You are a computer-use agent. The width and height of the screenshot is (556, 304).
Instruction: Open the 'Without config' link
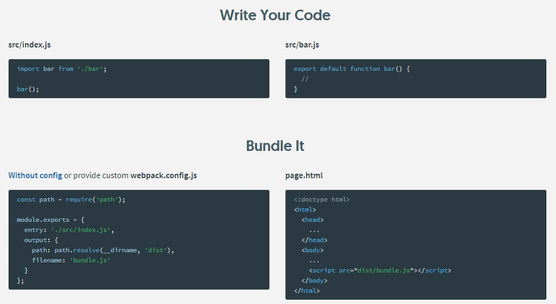point(35,175)
